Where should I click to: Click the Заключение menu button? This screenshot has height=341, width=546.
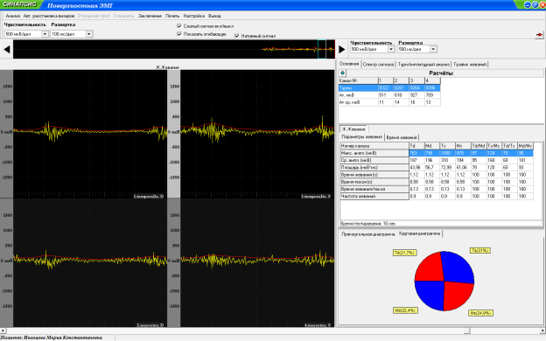tap(150, 16)
